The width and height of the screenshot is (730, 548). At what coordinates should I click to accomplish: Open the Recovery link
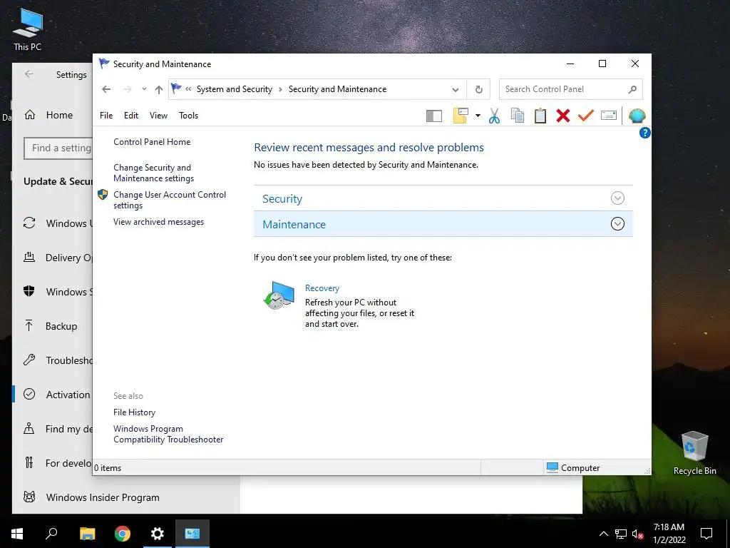pyautogui.click(x=322, y=288)
